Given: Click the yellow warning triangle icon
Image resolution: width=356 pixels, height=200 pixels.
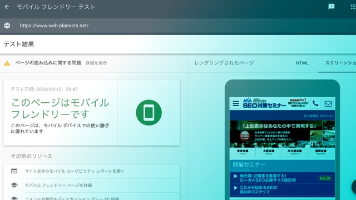Looking at the screenshot, I should click(x=7, y=63).
